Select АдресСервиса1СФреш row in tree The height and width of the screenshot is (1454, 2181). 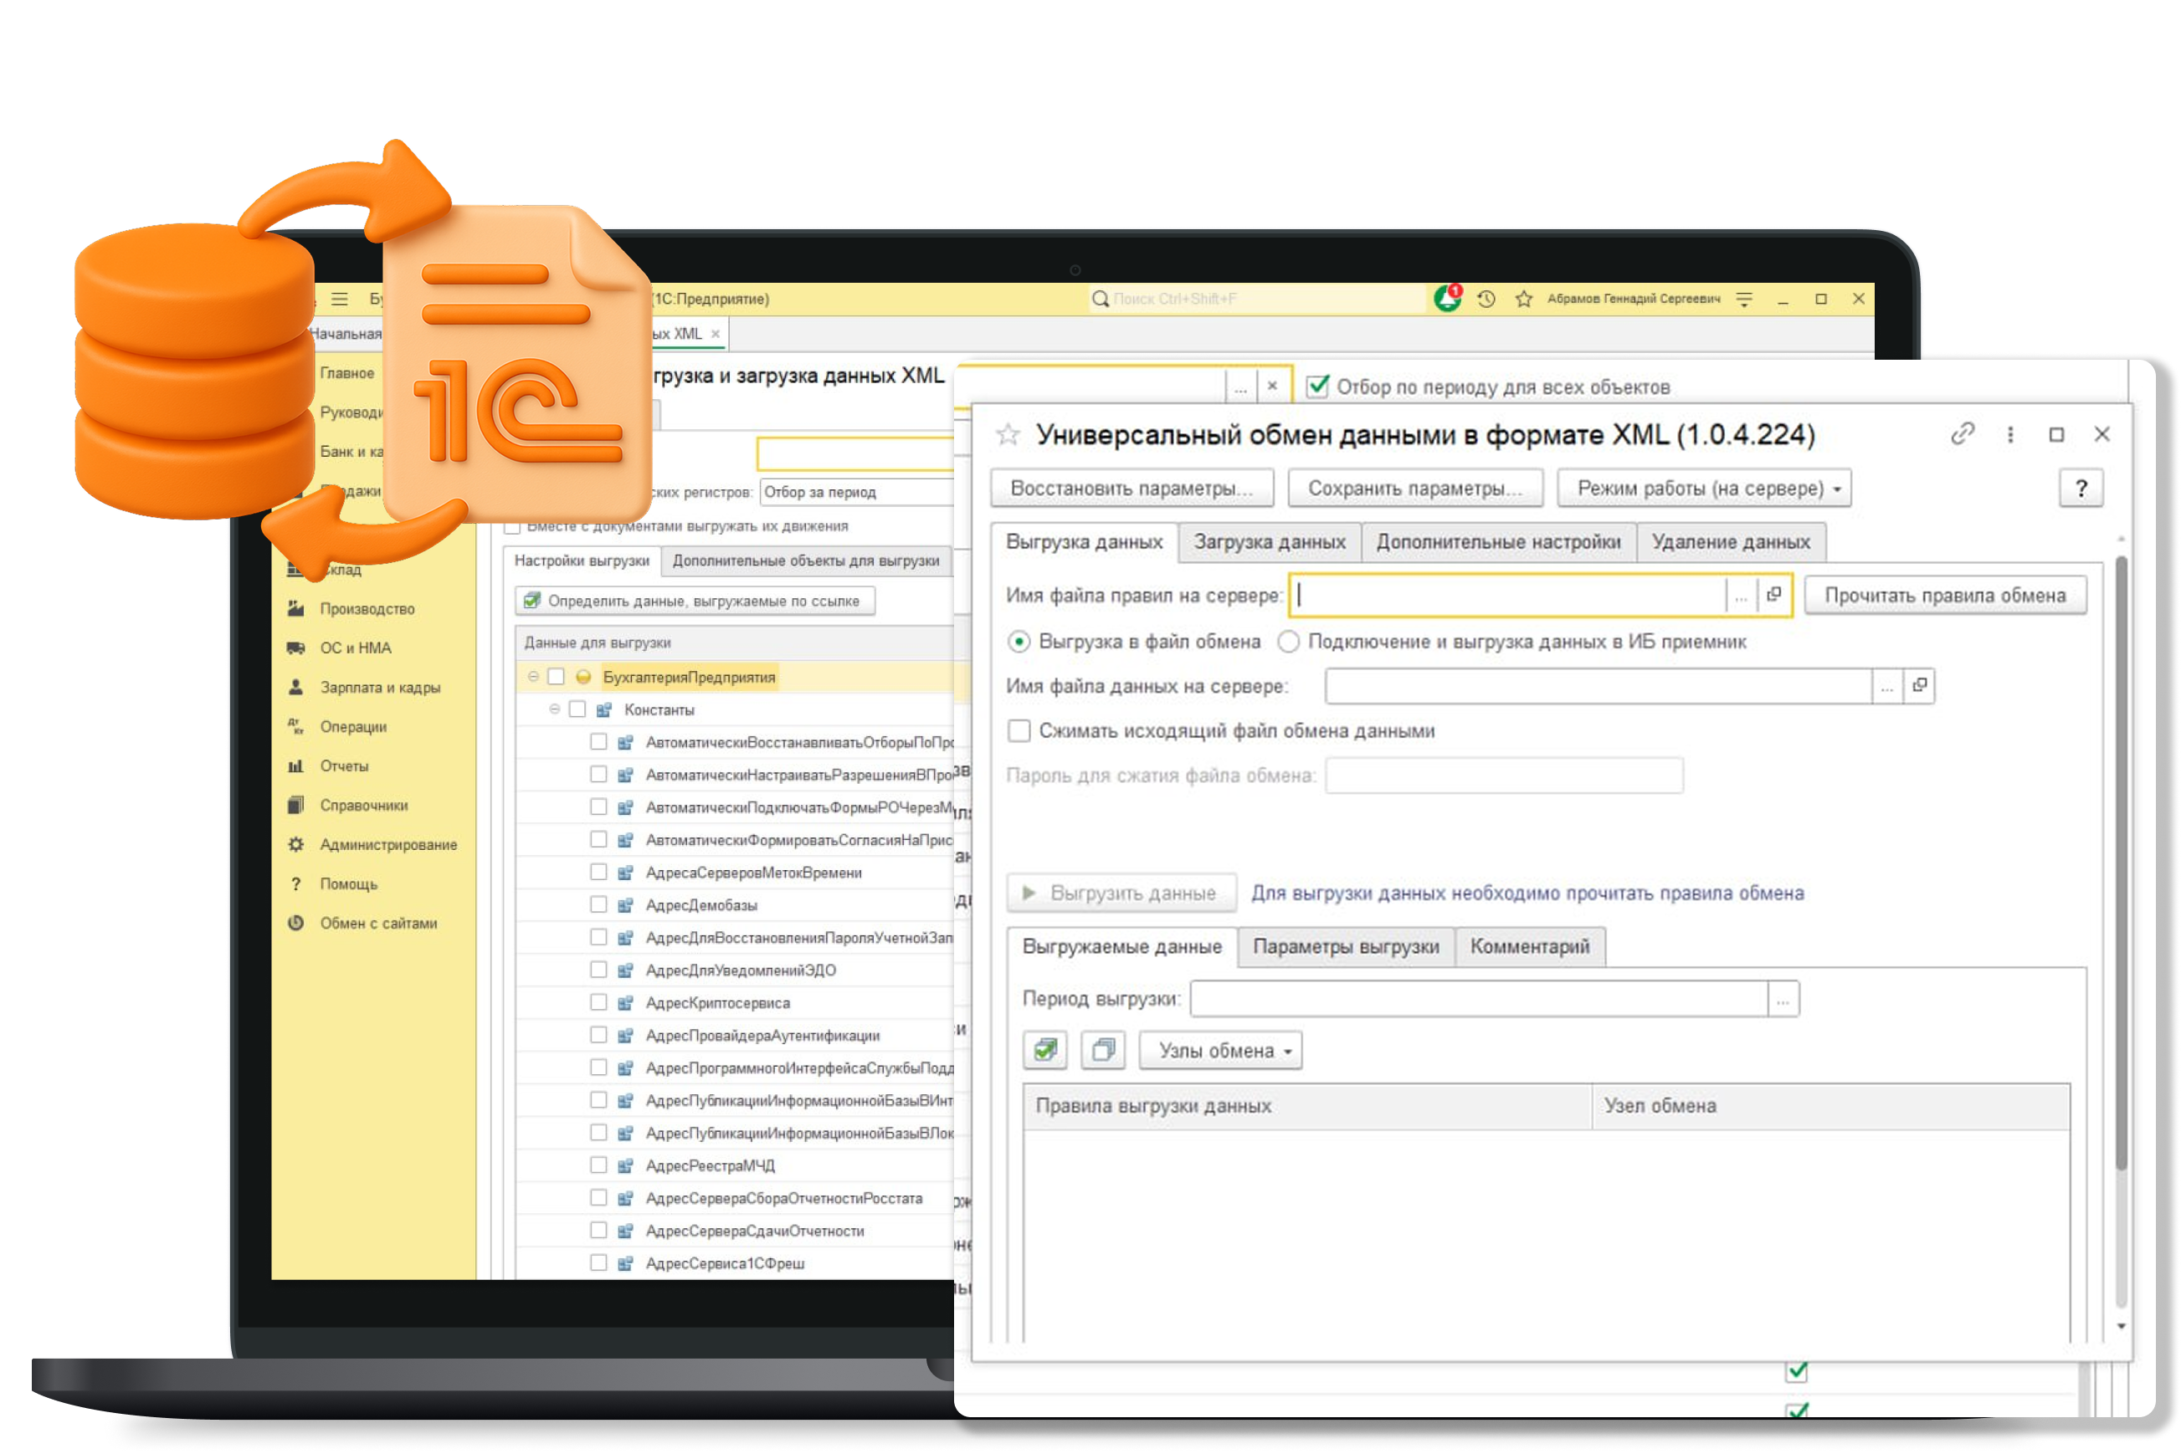coord(735,1263)
